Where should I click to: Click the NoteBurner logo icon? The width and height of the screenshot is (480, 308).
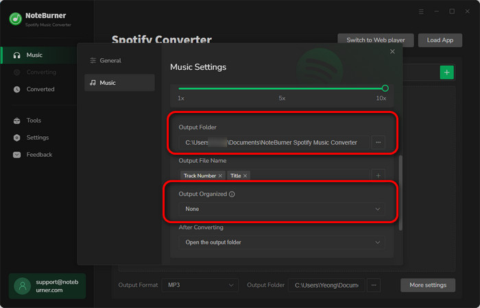[x=15, y=19]
